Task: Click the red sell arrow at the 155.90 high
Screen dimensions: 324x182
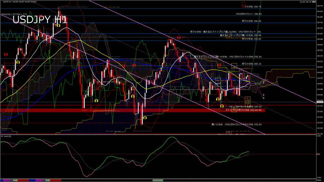Action: click(x=179, y=38)
